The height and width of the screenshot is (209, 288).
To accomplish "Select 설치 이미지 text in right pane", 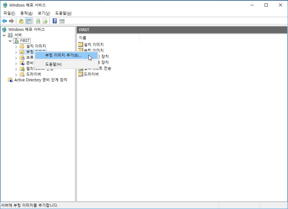I will point(94,45).
